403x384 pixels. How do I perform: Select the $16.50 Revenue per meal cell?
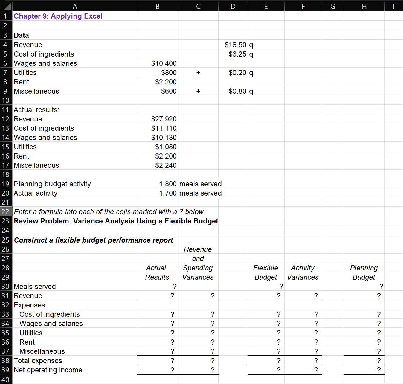(x=233, y=45)
